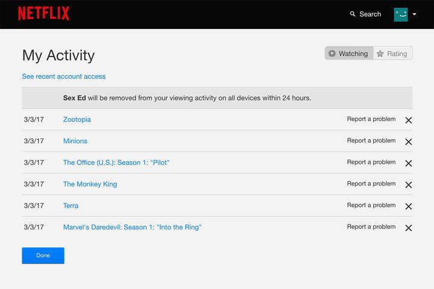
Task: Remove Minions from viewing activity
Action: coord(408,141)
